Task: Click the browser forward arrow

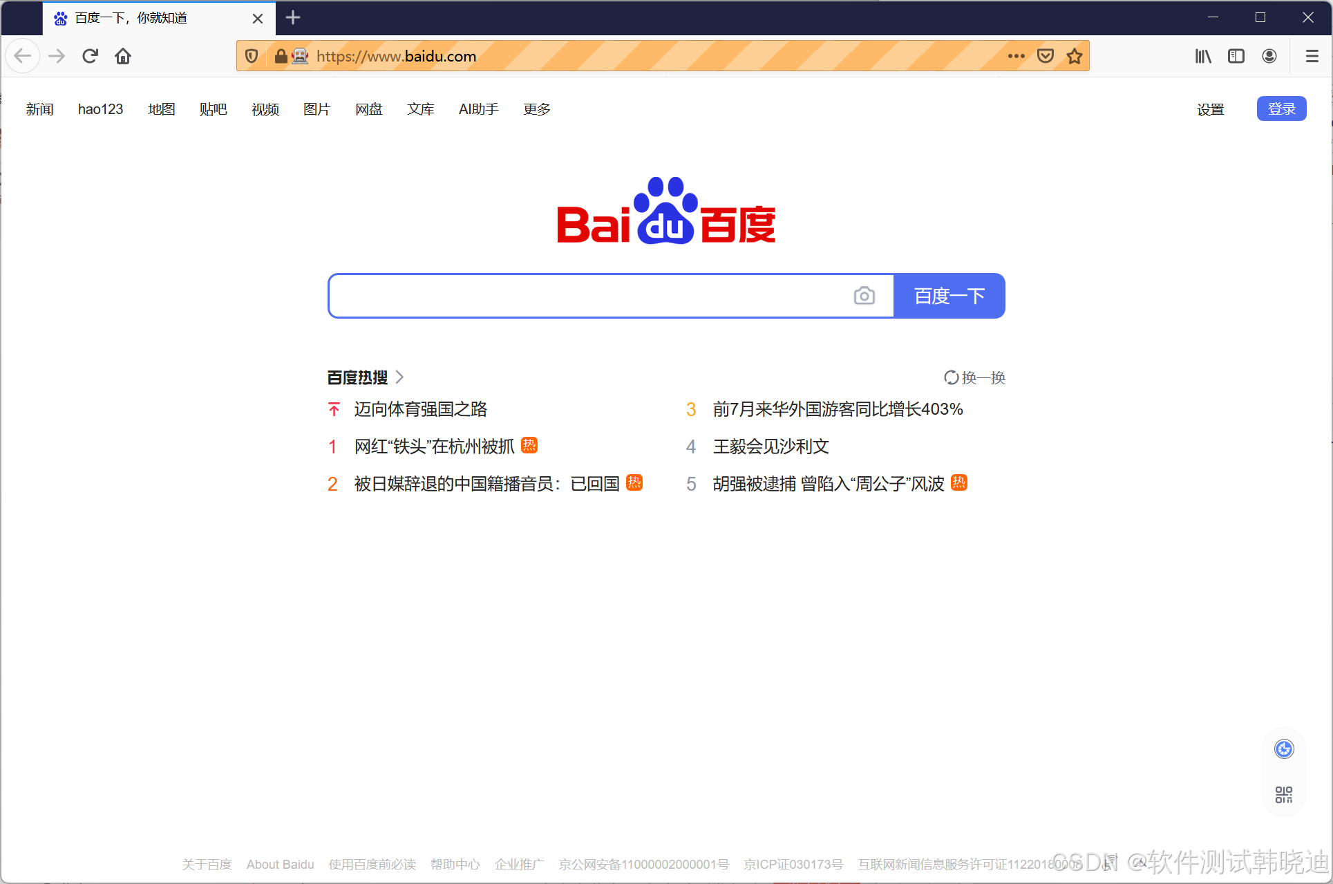Action: click(x=57, y=56)
